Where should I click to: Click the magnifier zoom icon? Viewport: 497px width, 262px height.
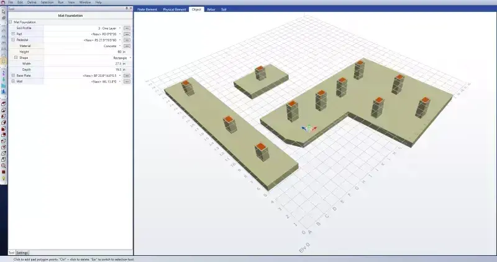(4, 165)
